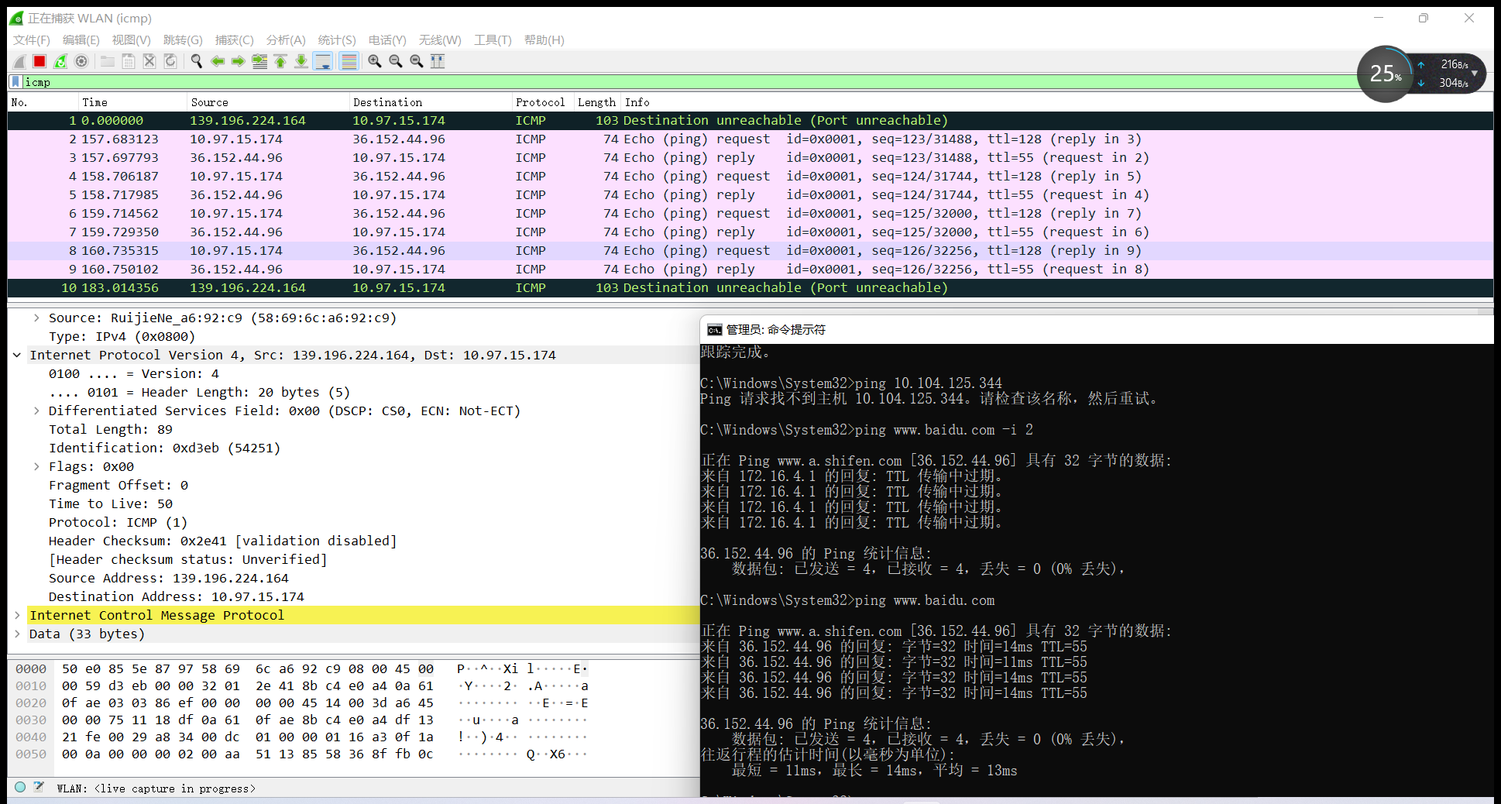Expand the Data (33 bytes) section
Screen dimensions: 1501x804
(17, 634)
